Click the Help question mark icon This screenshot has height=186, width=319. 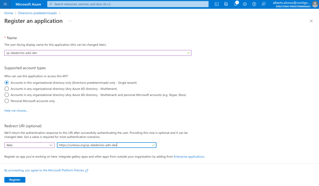tap(254, 4)
